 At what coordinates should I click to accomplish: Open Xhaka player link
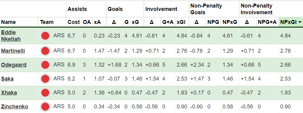tap(9, 93)
